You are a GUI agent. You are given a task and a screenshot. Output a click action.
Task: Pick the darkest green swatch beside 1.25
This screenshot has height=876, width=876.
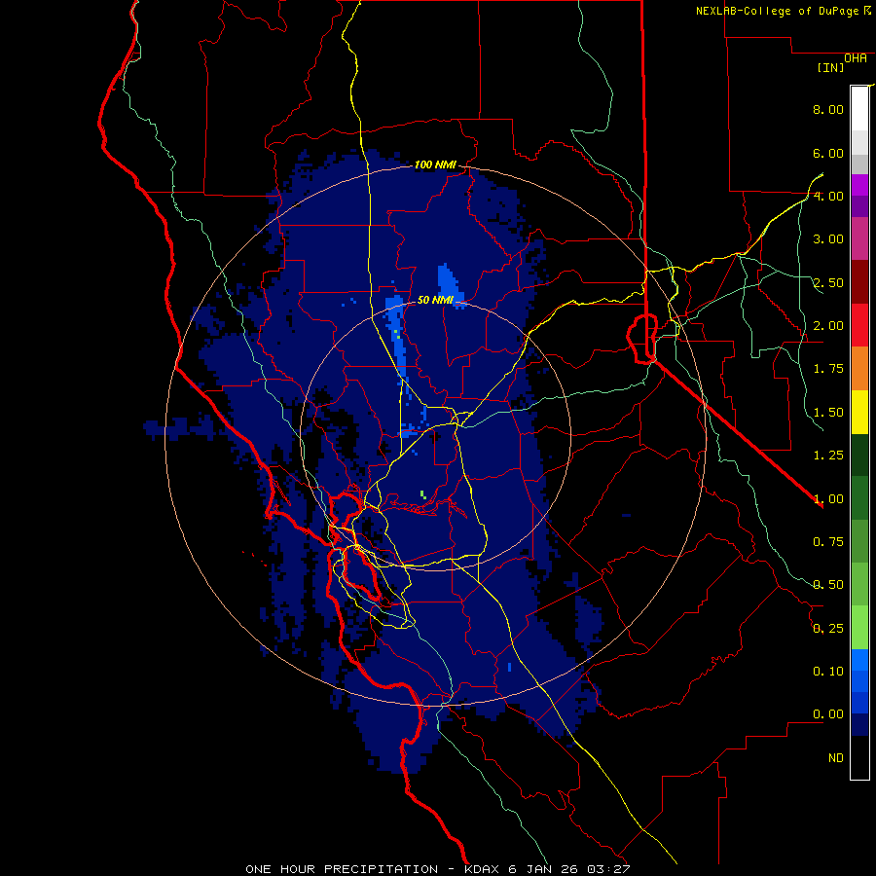click(859, 455)
